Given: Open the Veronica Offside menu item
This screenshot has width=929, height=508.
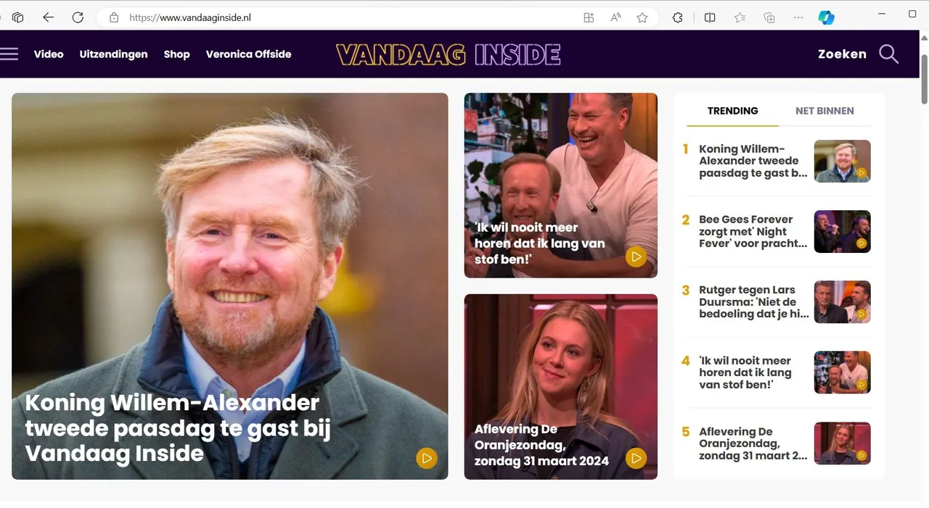Looking at the screenshot, I should coord(248,54).
